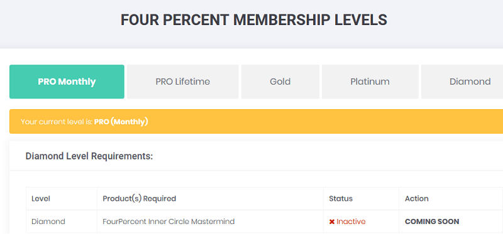
Task: Click the yellow current level banner
Action: 257,121
